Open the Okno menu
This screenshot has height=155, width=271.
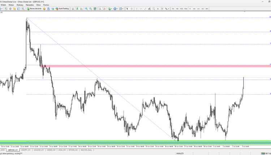pyautogui.click(x=38, y=5)
